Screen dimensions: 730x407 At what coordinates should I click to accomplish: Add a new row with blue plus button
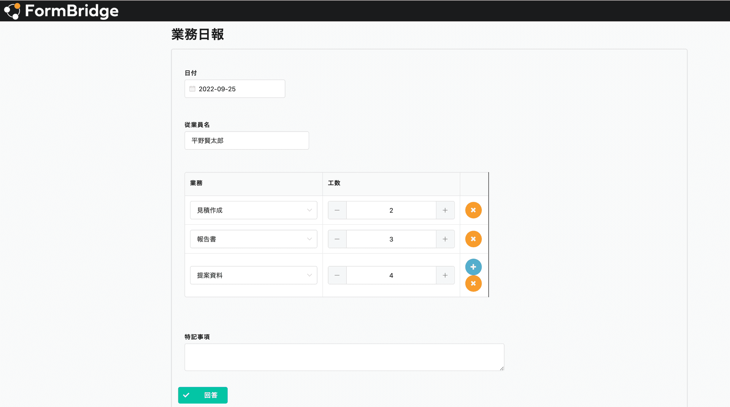(473, 267)
